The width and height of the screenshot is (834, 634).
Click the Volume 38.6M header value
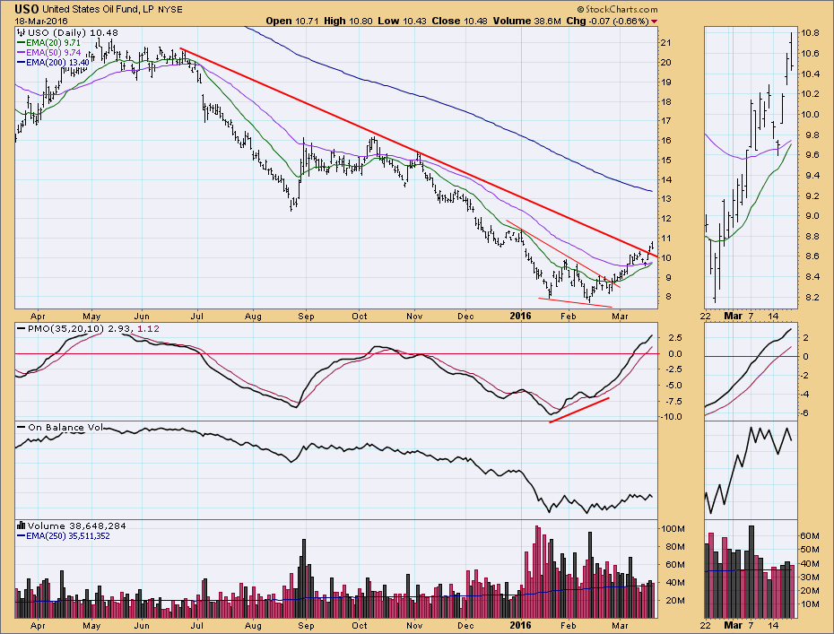[526, 22]
